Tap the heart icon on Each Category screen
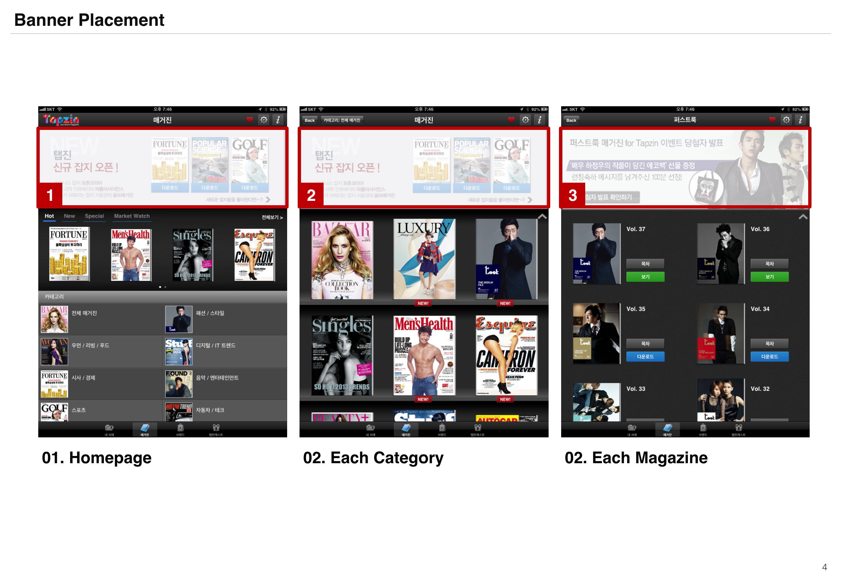 tap(511, 120)
